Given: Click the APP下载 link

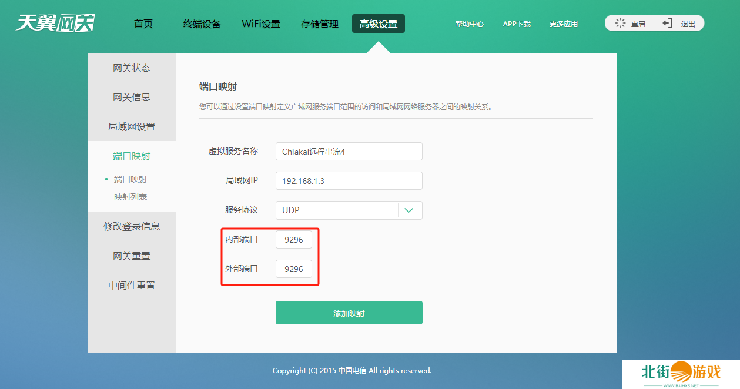Looking at the screenshot, I should click(x=517, y=24).
